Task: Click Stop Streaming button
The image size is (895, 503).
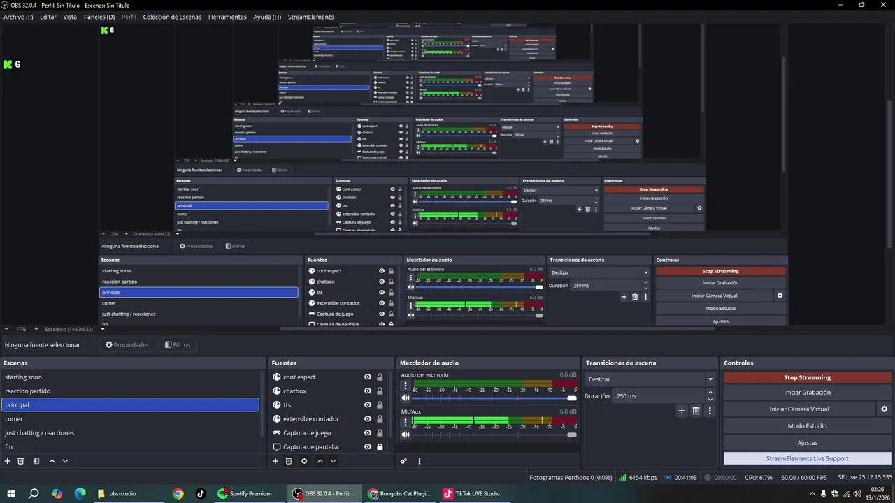Action: pos(808,377)
